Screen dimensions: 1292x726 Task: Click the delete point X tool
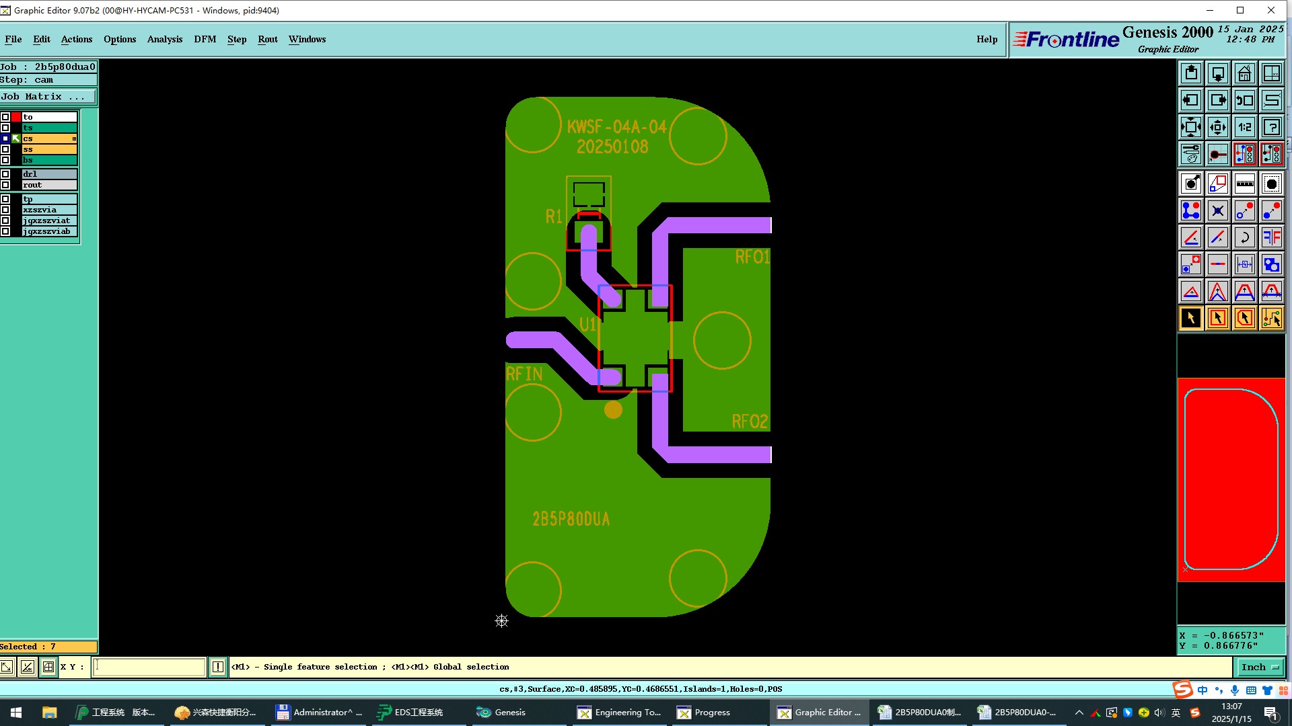[1217, 211]
